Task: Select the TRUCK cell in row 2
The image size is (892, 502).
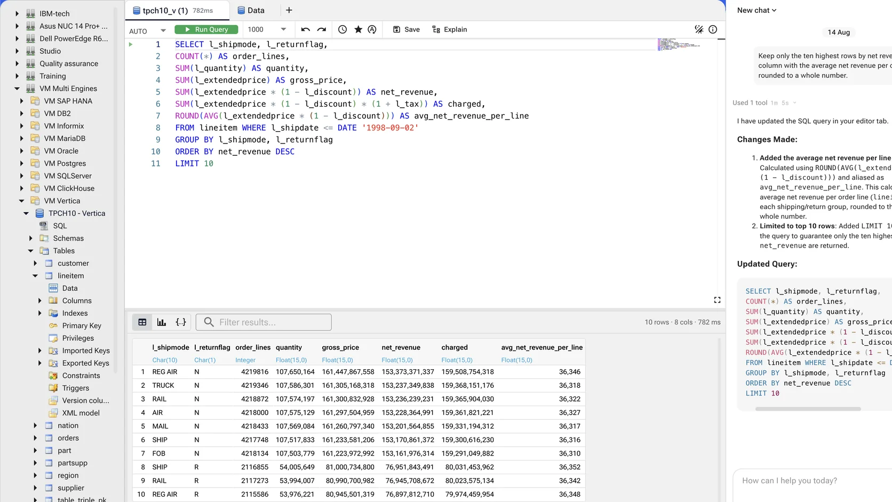Action: 163,385
